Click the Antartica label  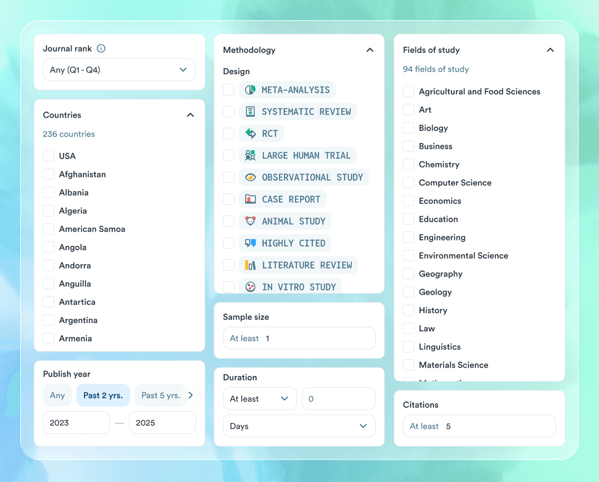77,302
